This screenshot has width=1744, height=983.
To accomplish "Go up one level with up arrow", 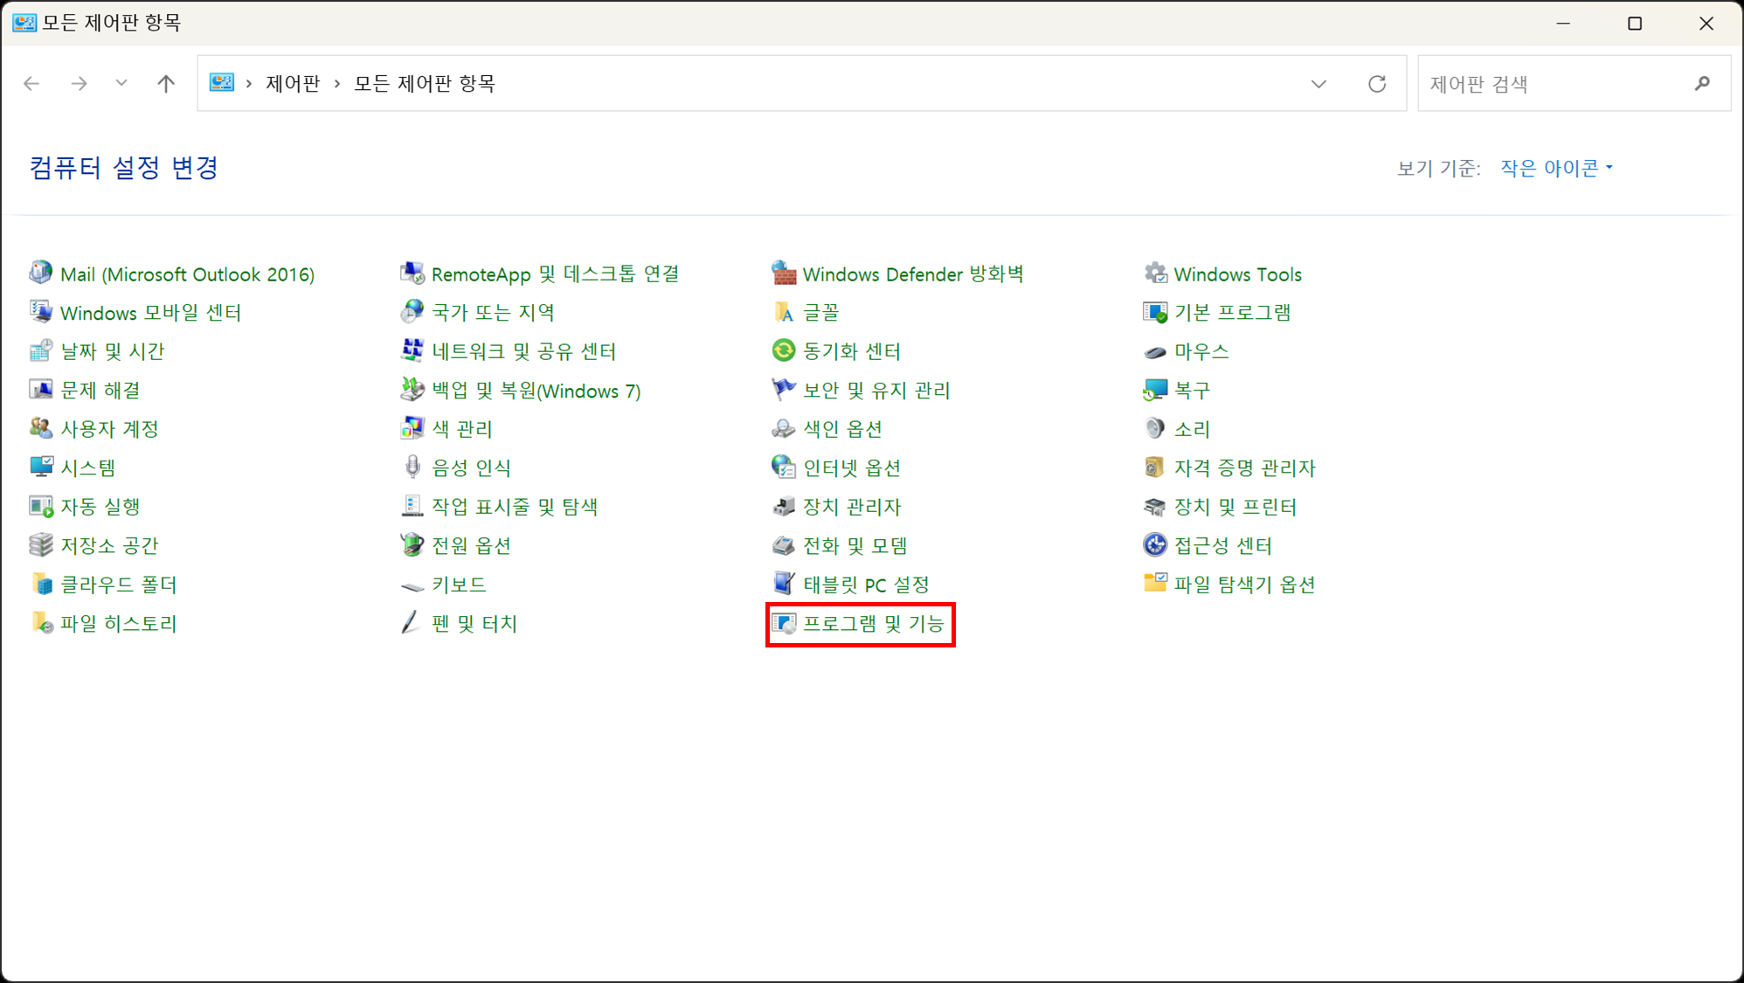I will point(166,84).
